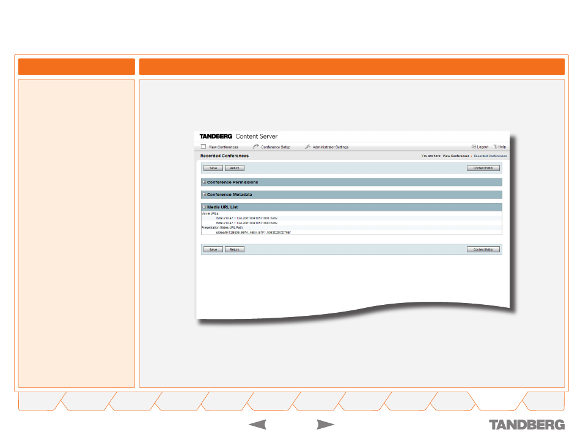Go to previous page with left arrow

(x=257, y=424)
